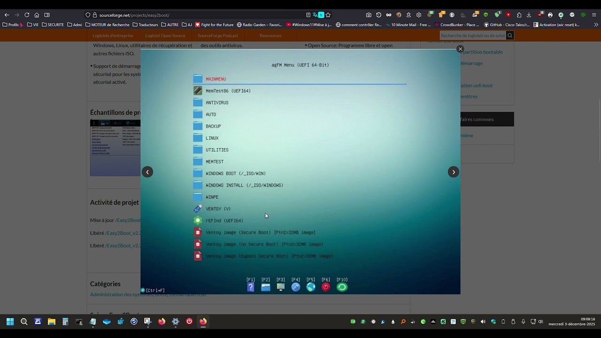Click the site search magnifier button
This screenshot has width=601, height=338.
[510, 36]
